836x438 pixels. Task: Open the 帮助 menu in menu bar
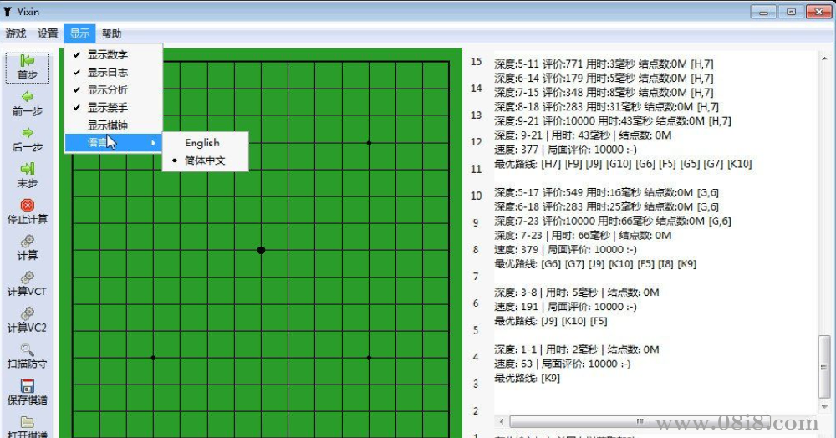(111, 34)
